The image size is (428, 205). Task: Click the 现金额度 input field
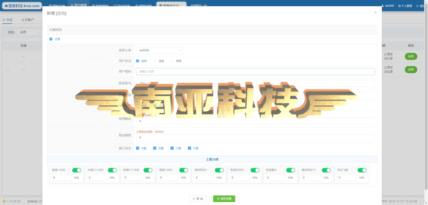(255, 138)
